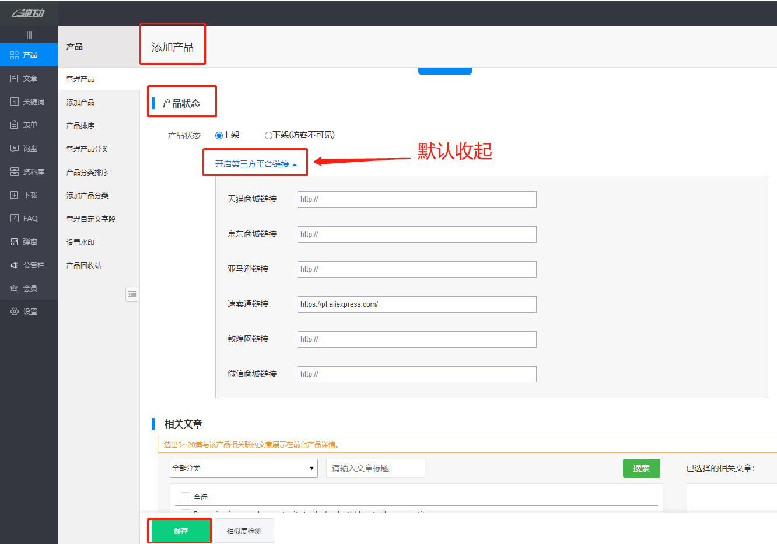Go to 产品回收站 menu item
This screenshot has height=544, width=777.
coord(84,265)
